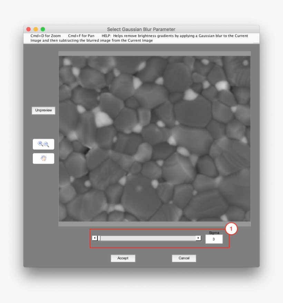Select the zoom-in magnifier tool
Image resolution: width=283 pixels, height=303 pixels.
[40, 144]
